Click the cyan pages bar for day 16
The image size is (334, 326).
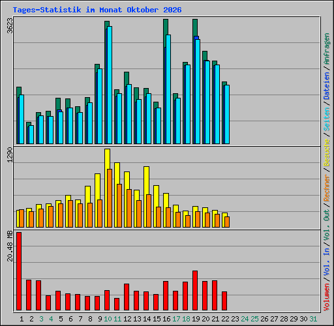point(168,89)
